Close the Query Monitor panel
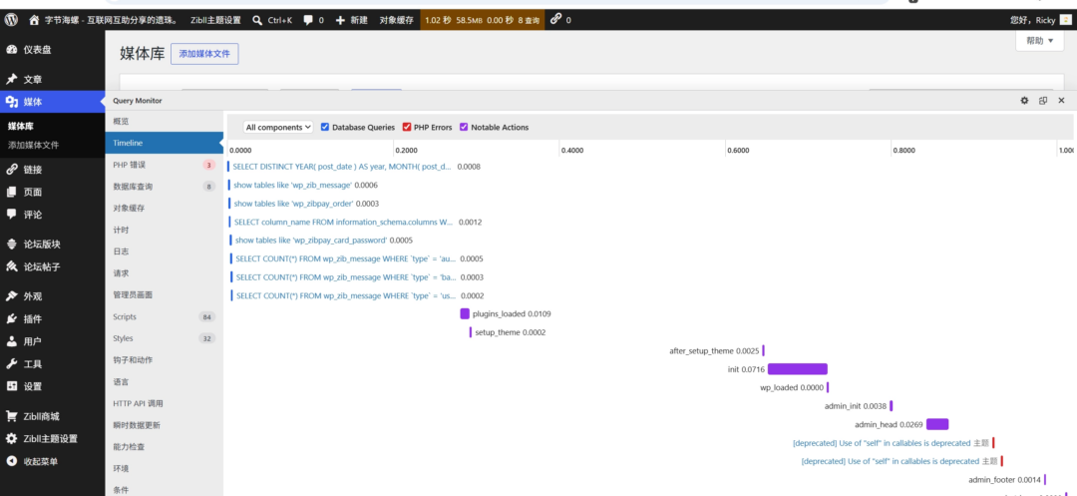This screenshot has width=1077, height=496. pyautogui.click(x=1061, y=101)
